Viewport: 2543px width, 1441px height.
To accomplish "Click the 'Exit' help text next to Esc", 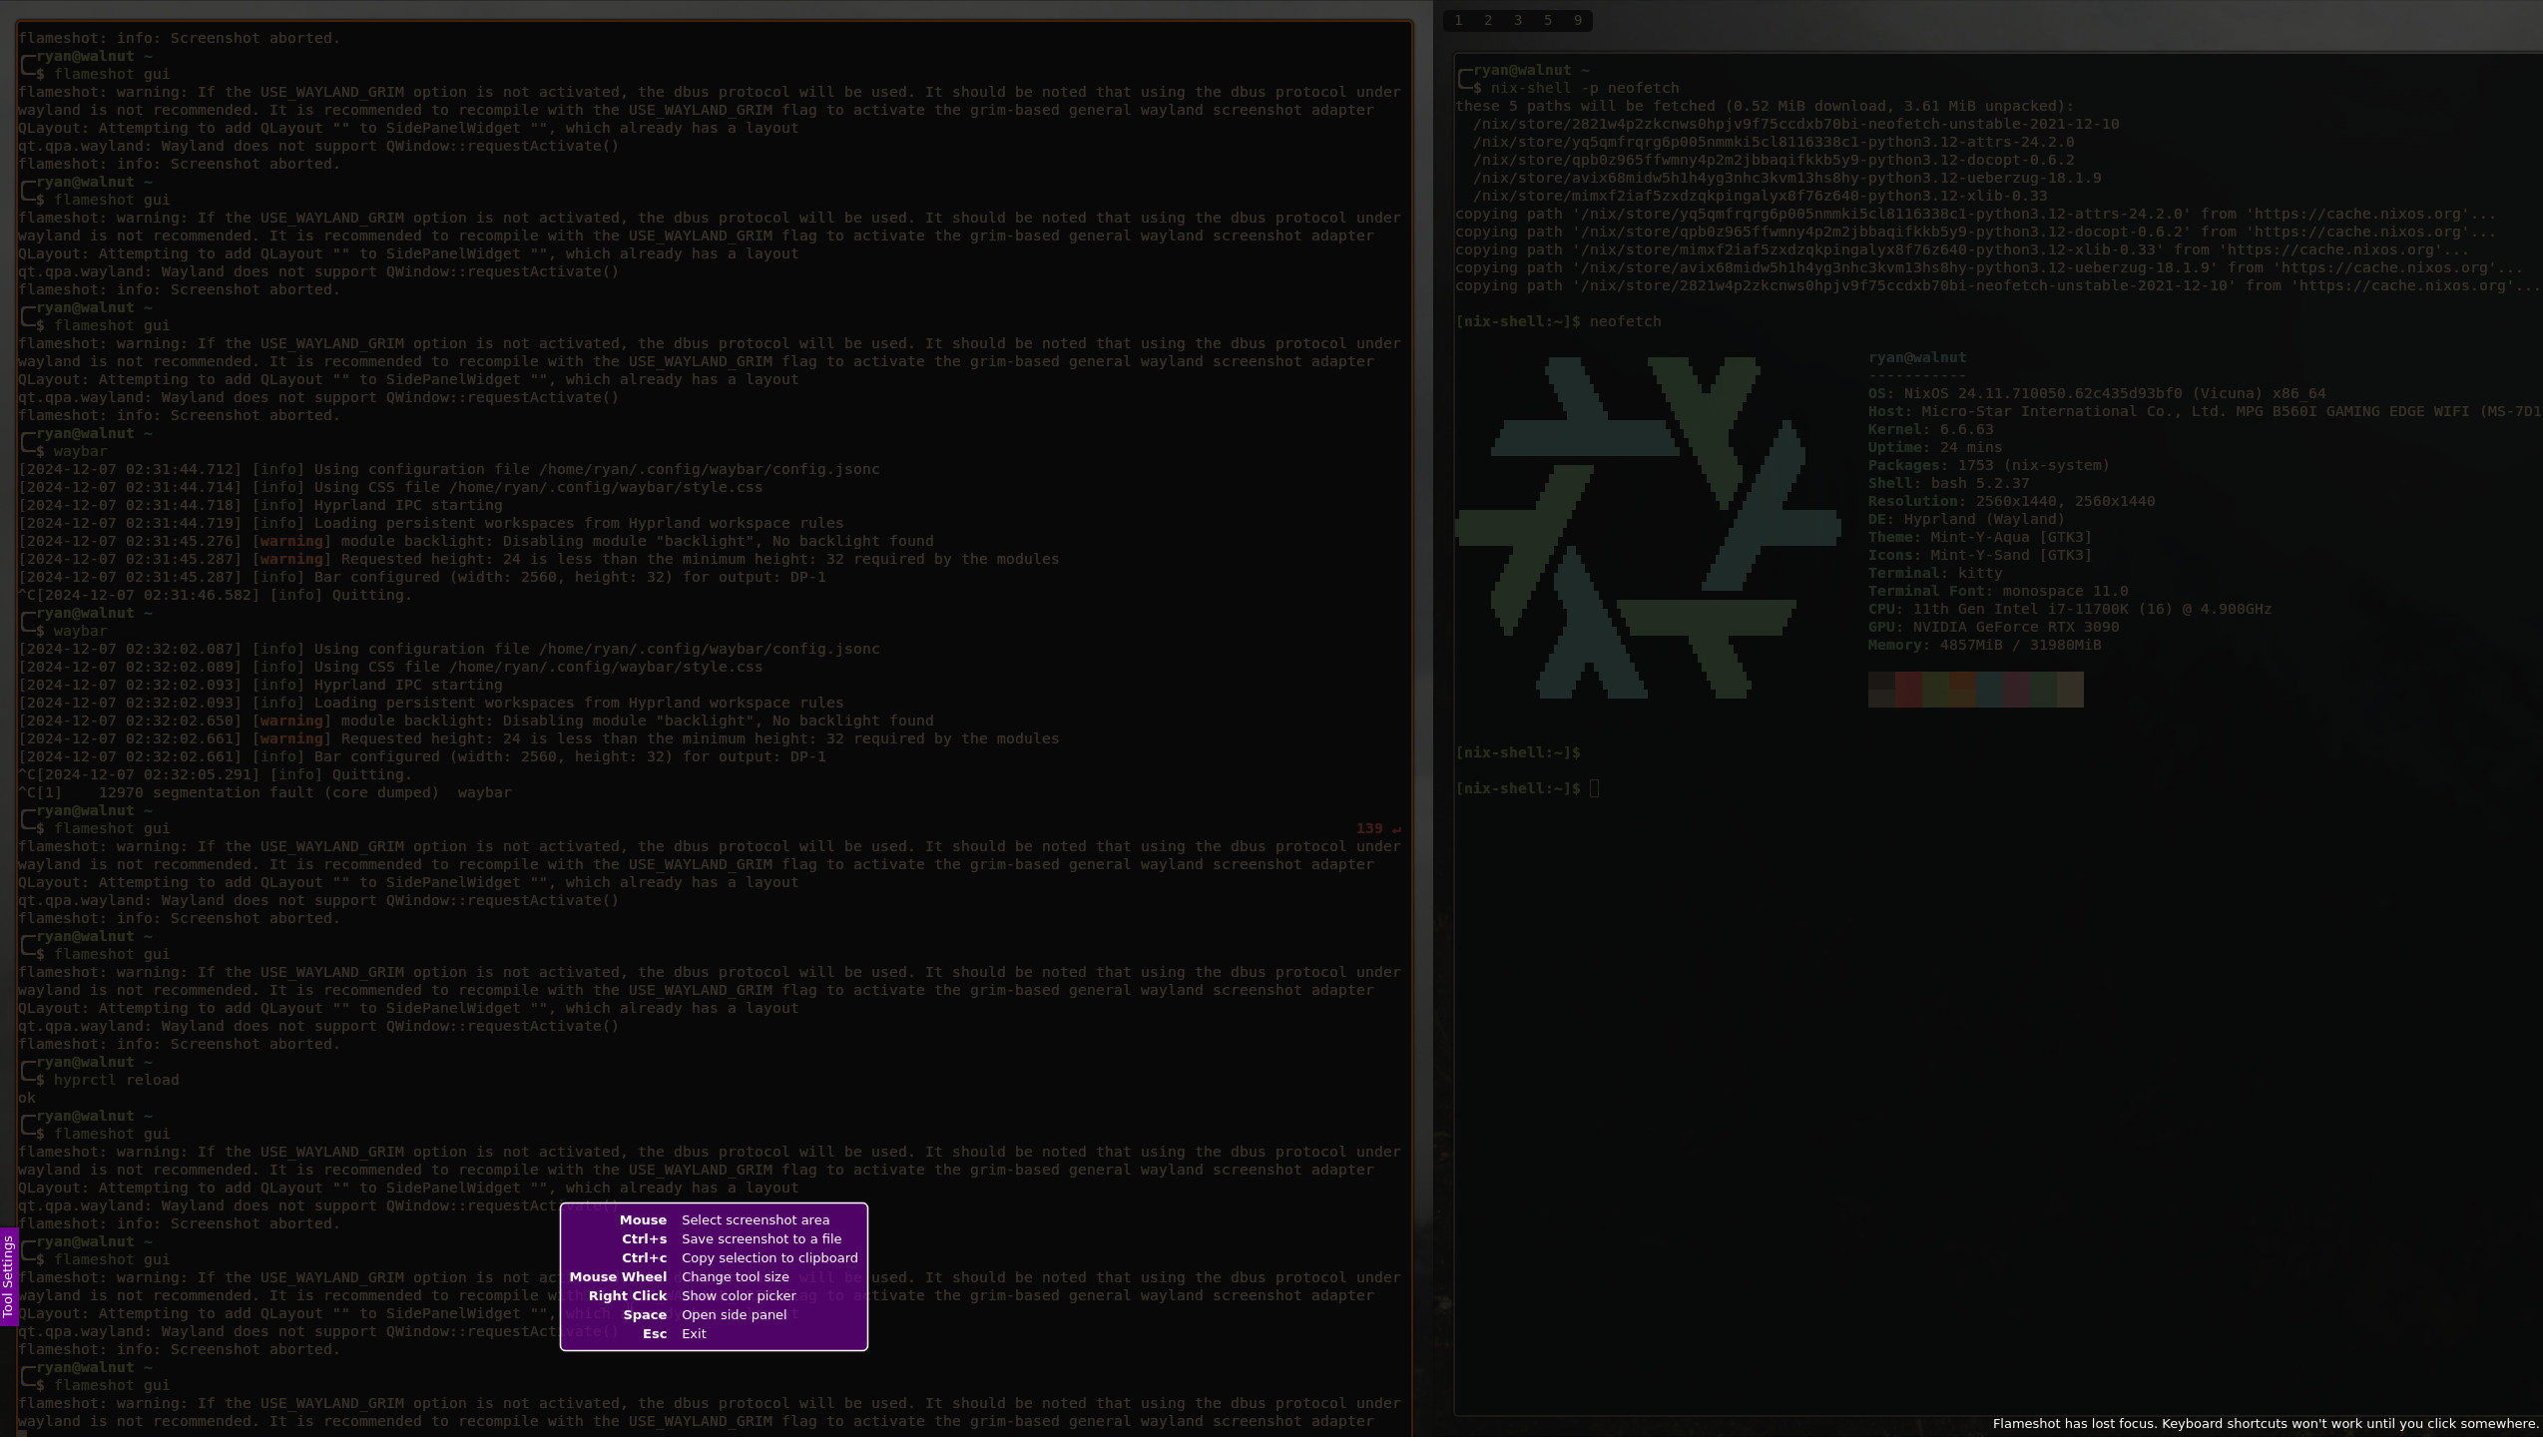I will 694,1335.
